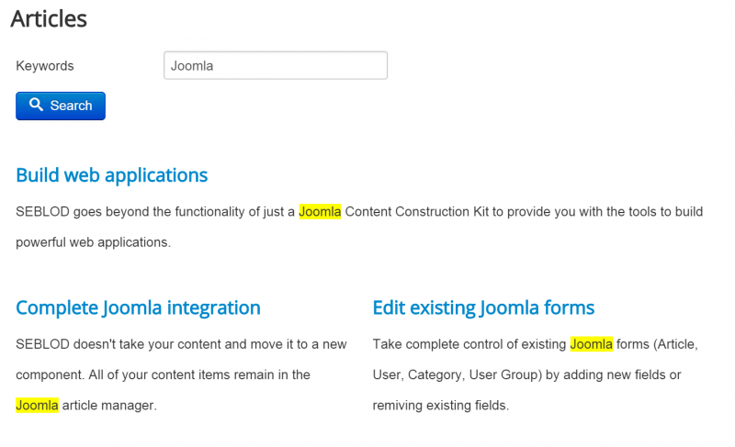Click highlighted Joomla before article manager

pos(37,406)
